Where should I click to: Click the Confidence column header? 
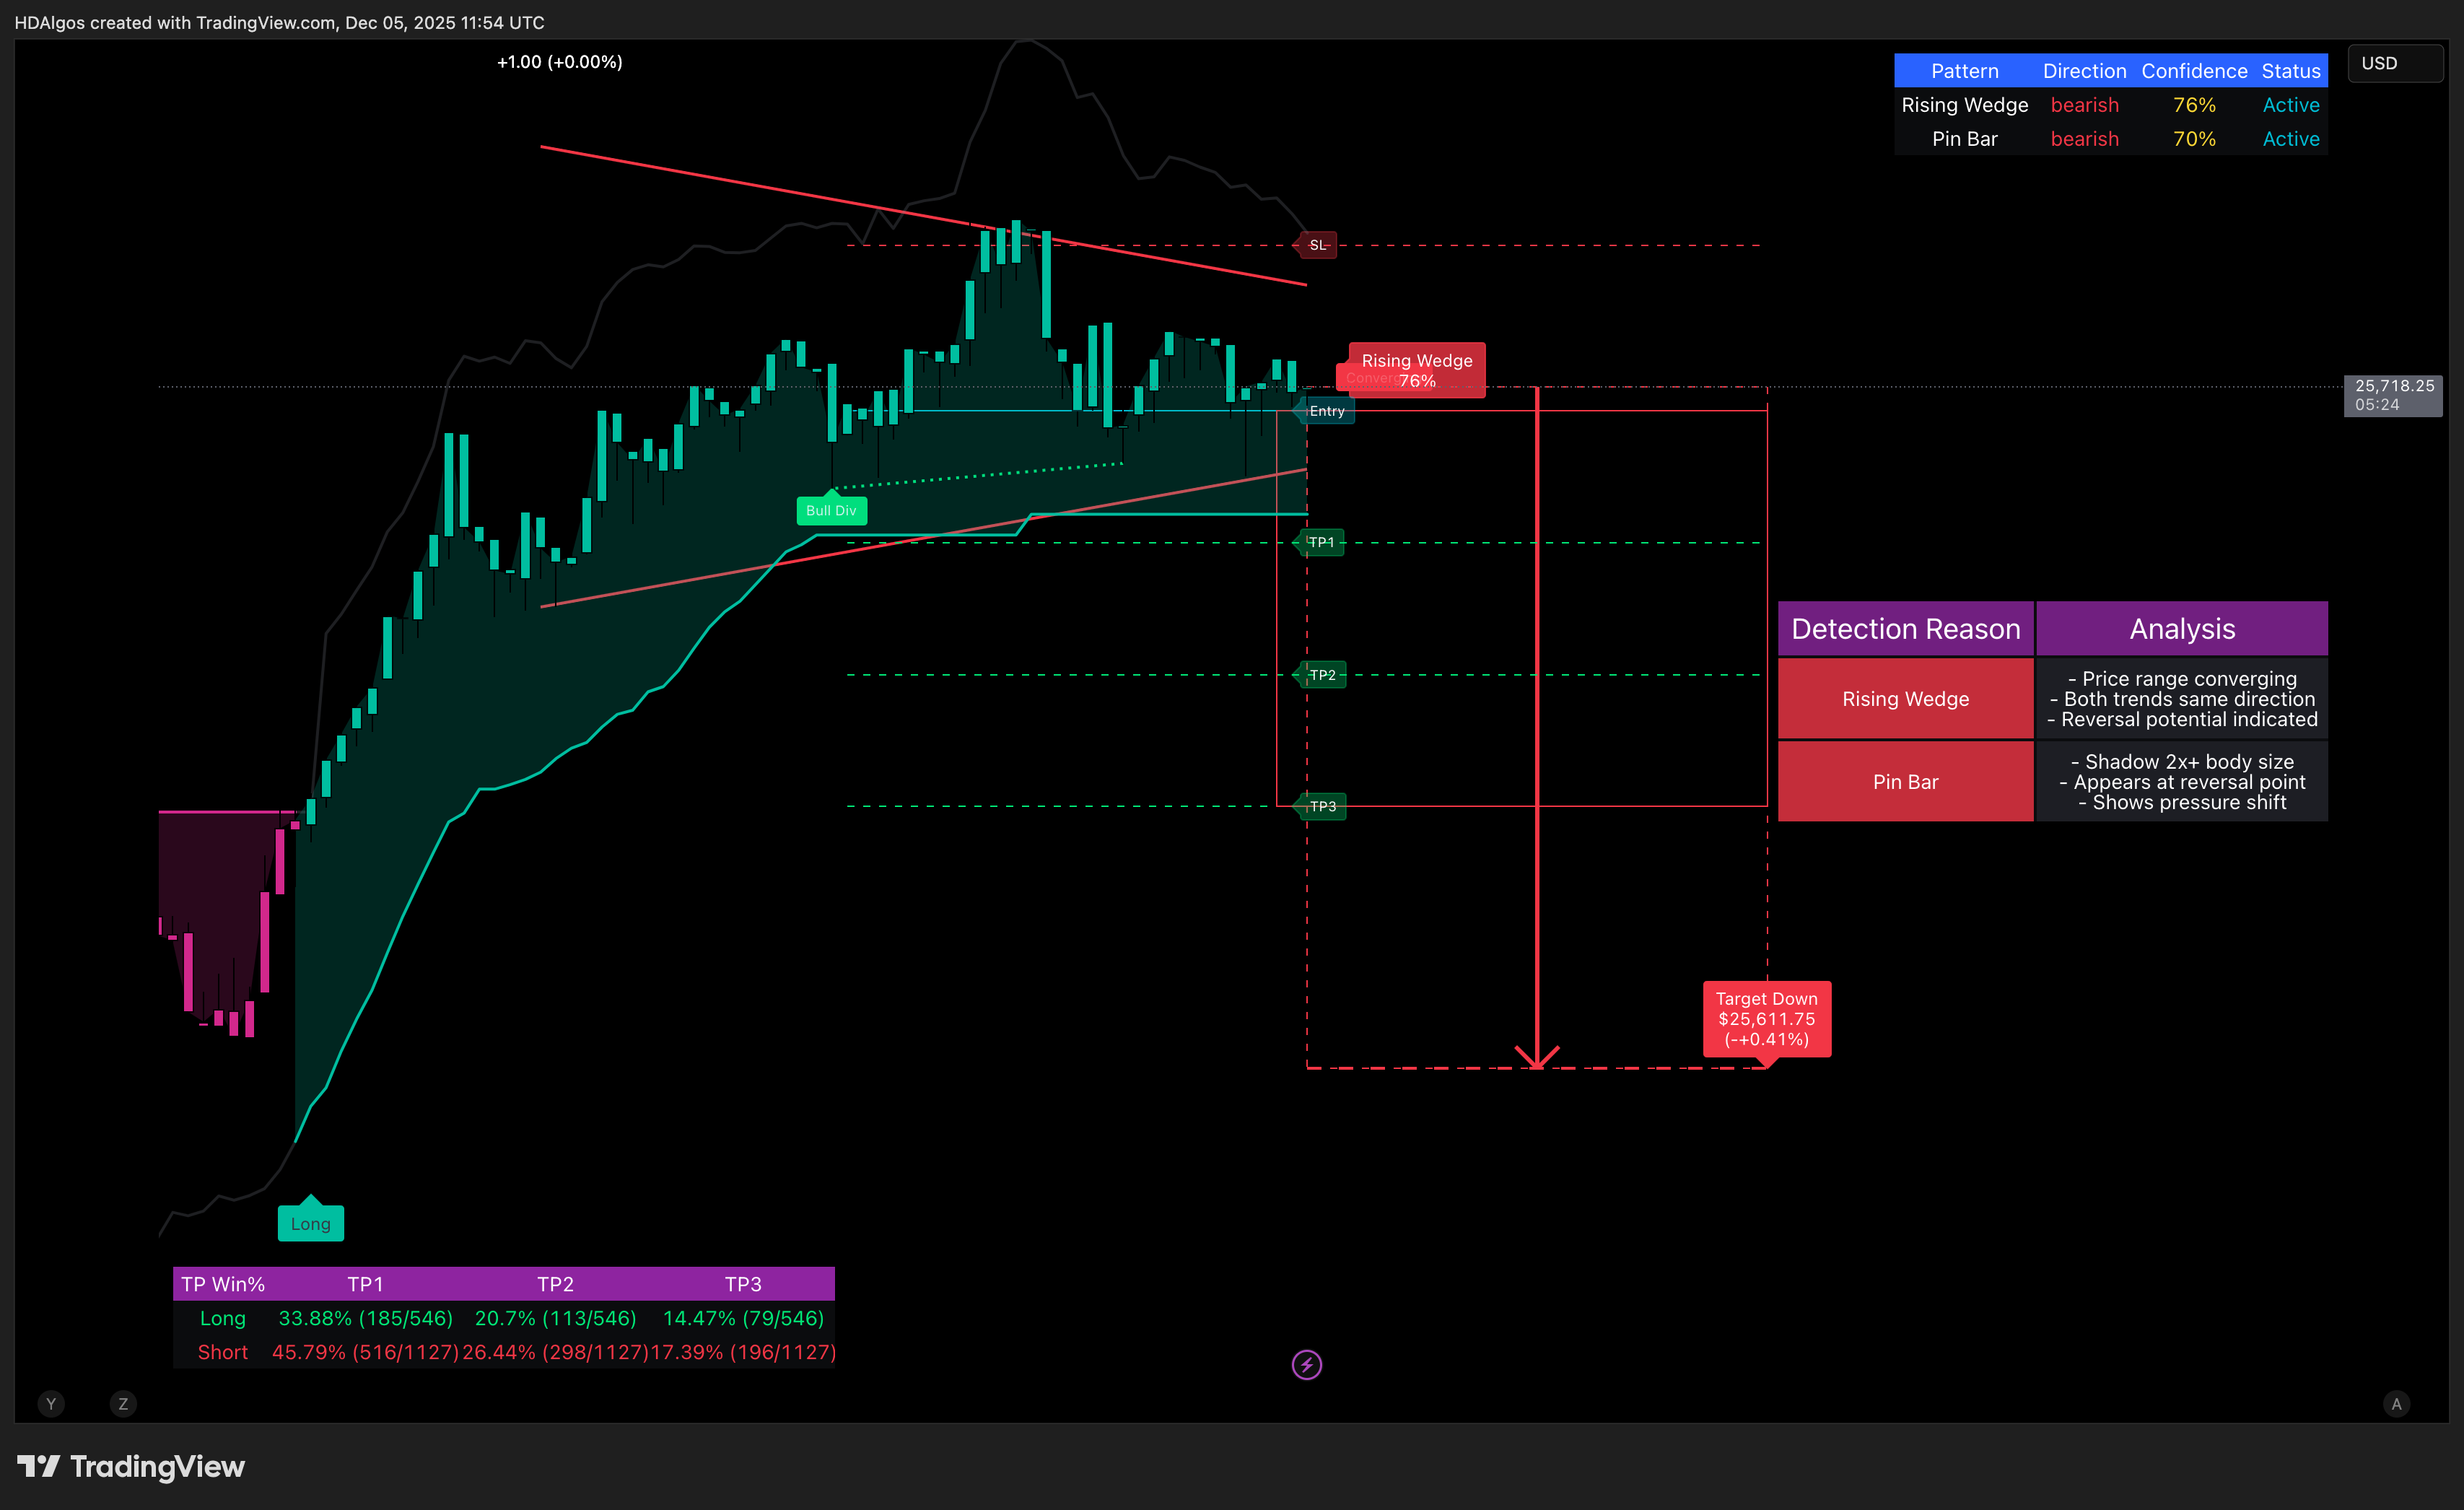[2194, 71]
